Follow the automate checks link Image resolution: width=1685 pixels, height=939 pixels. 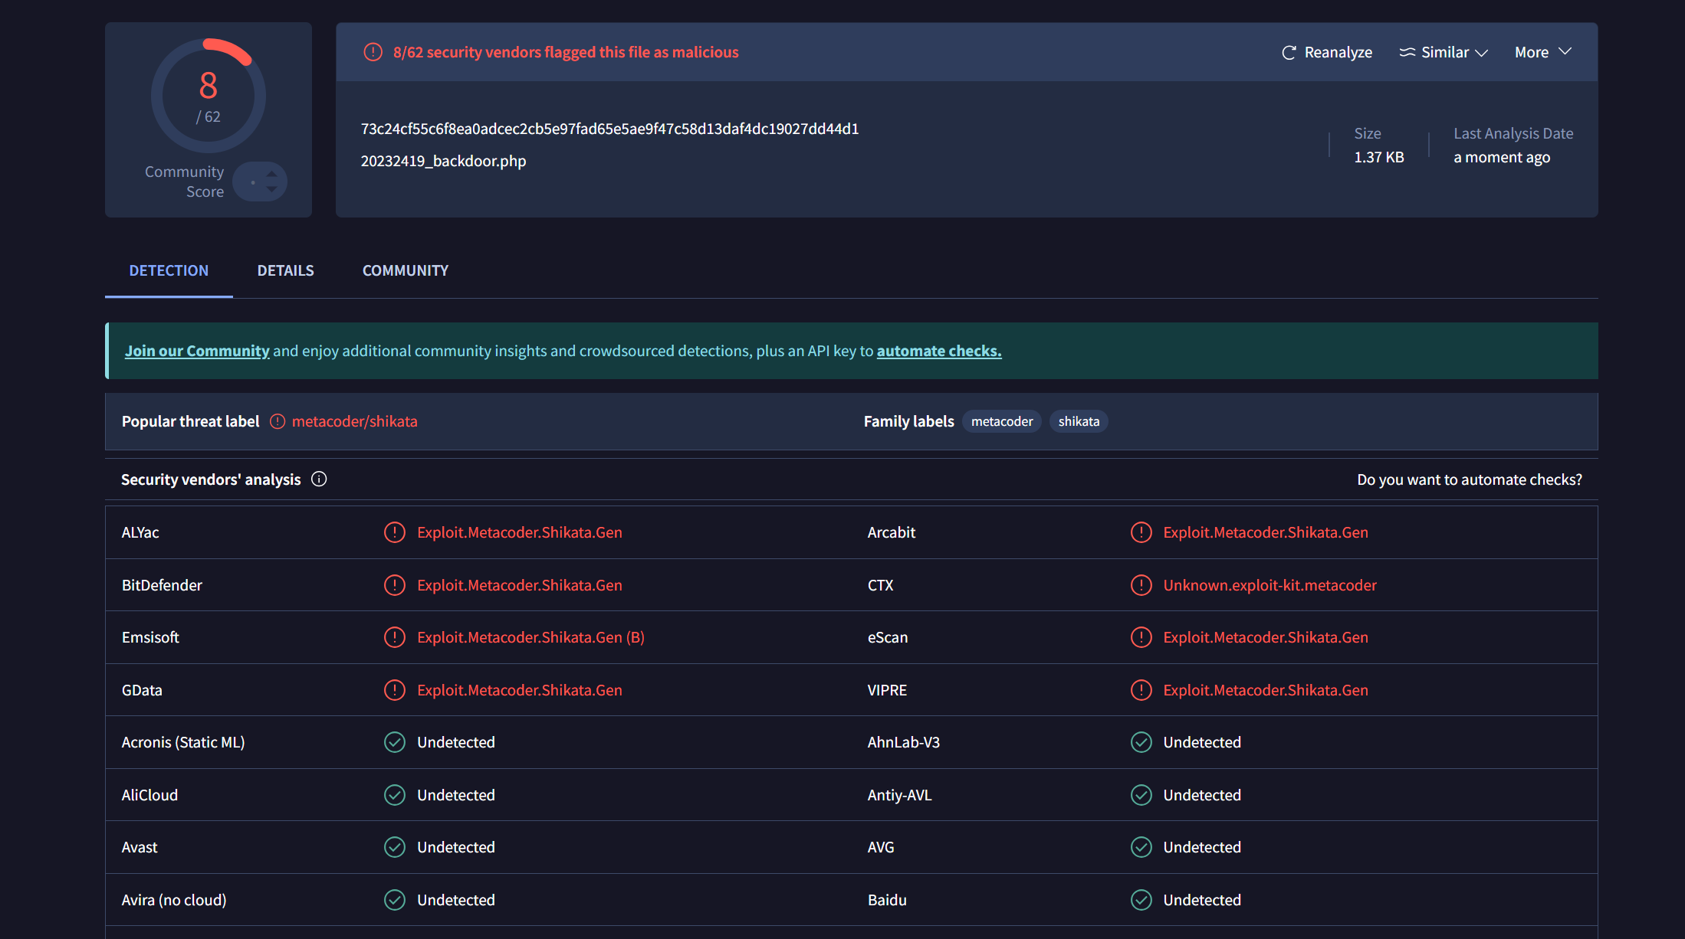(x=938, y=351)
